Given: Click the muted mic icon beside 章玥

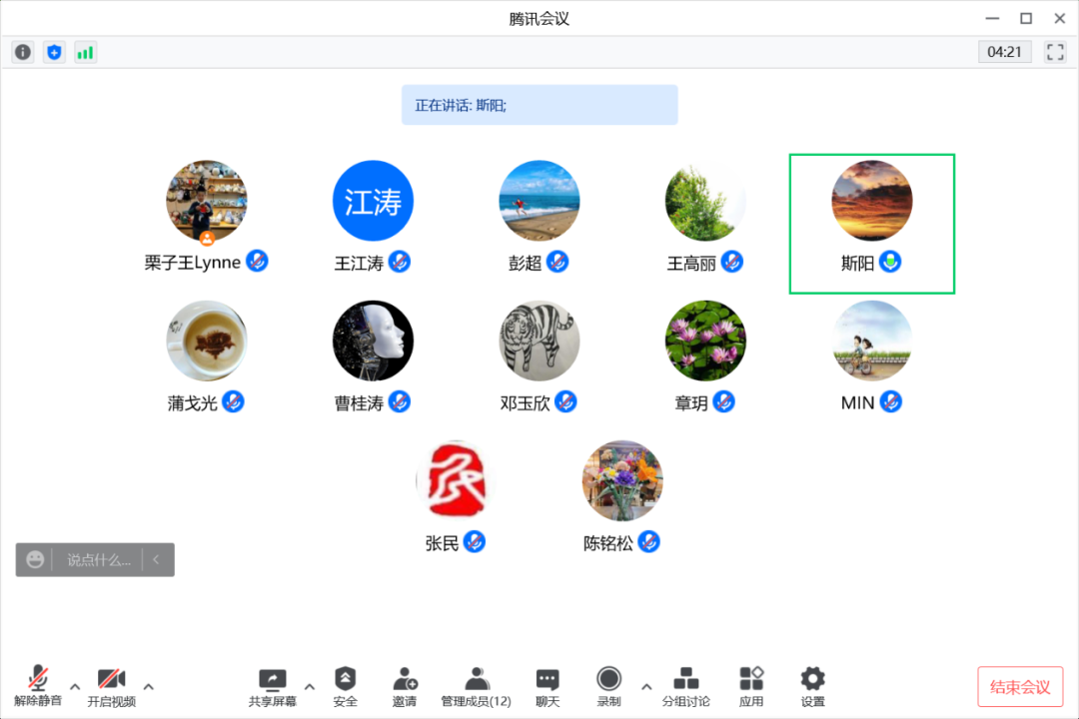Looking at the screenshot, I should 724,401.
